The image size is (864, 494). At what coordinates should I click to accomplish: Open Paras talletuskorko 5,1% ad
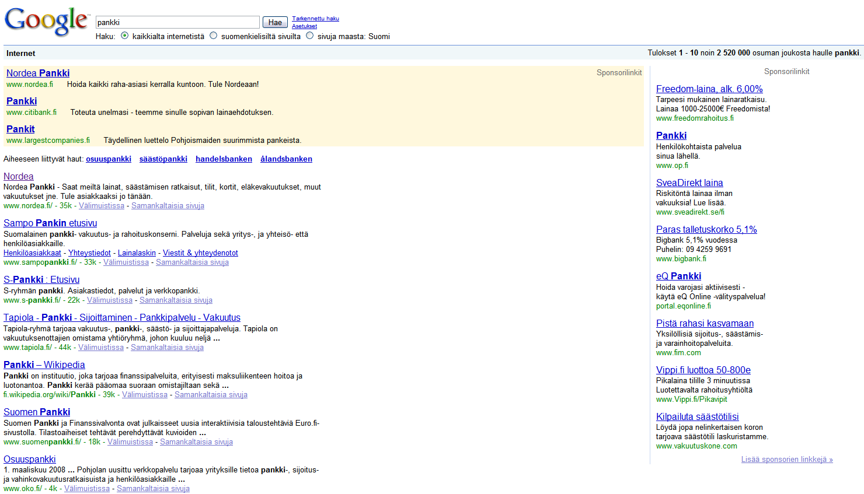(x=706, y=229)
